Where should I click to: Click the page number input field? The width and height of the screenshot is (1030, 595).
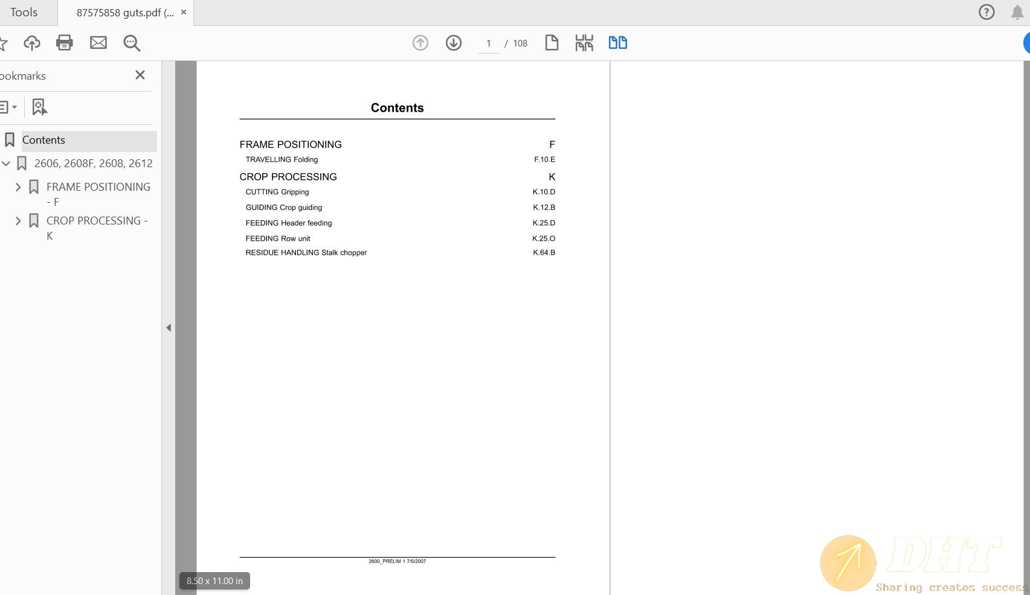click(x=488, y=43)
